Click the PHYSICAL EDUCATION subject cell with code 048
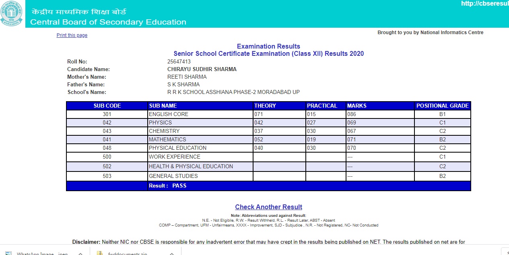The height and width of the screenshot is (255, 509). (x=200, y=148)
